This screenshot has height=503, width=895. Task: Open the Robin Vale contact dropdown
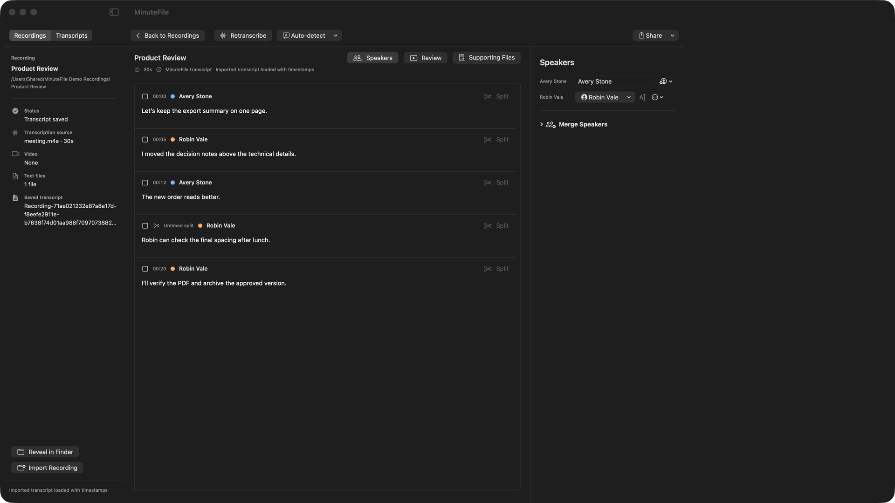[605, 97]
